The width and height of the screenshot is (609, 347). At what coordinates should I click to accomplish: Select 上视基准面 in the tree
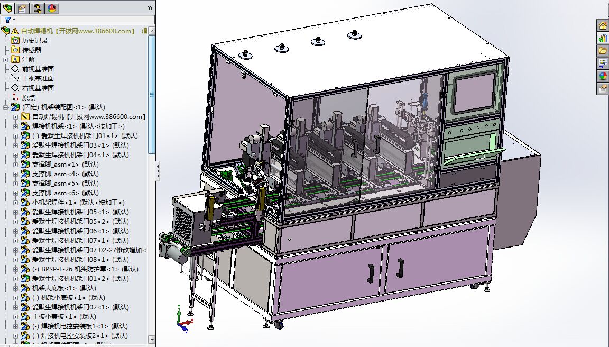point(38,78)
